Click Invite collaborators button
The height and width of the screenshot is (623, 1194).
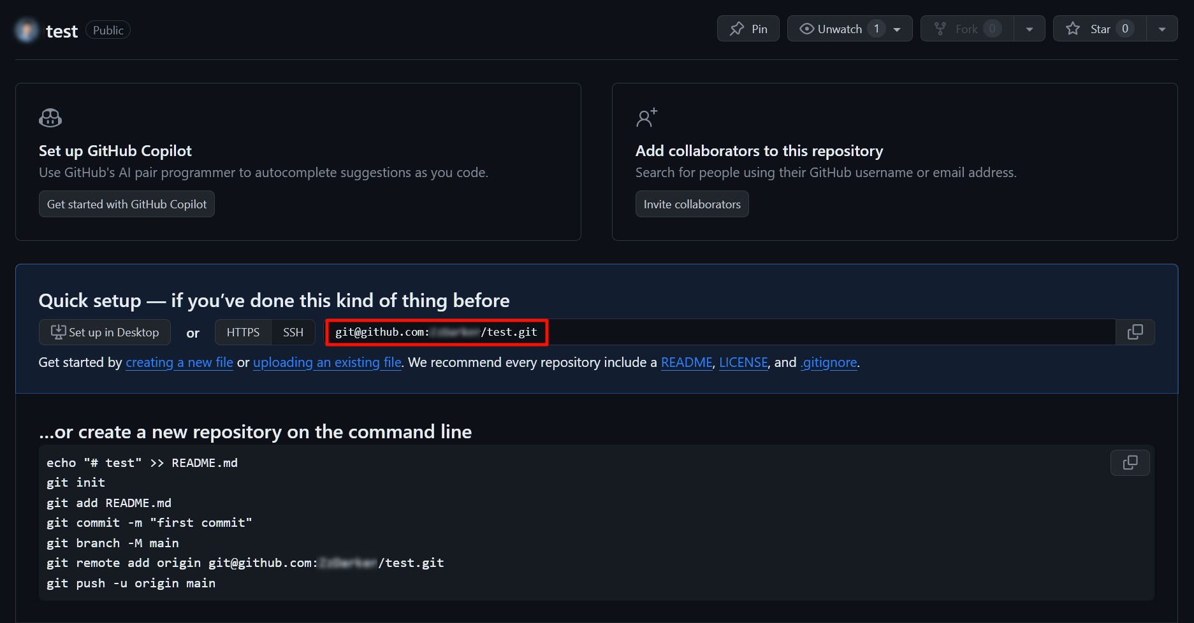click(x=692, y=204)
